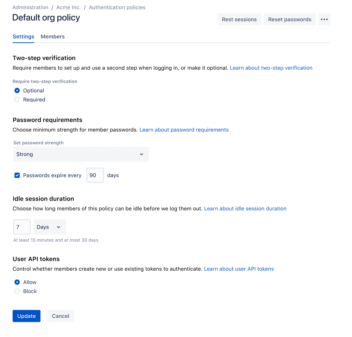Click the password expiry days input
Image resolution: width=352 pixels, height=337 pixels.
click(95, 175)
